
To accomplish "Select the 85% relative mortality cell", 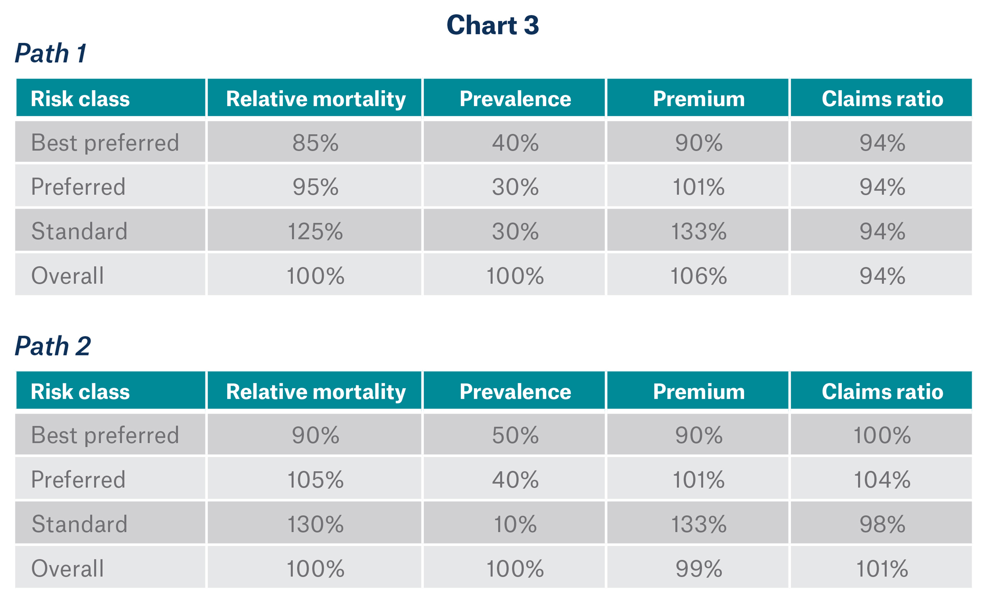I will click(315, 143).
